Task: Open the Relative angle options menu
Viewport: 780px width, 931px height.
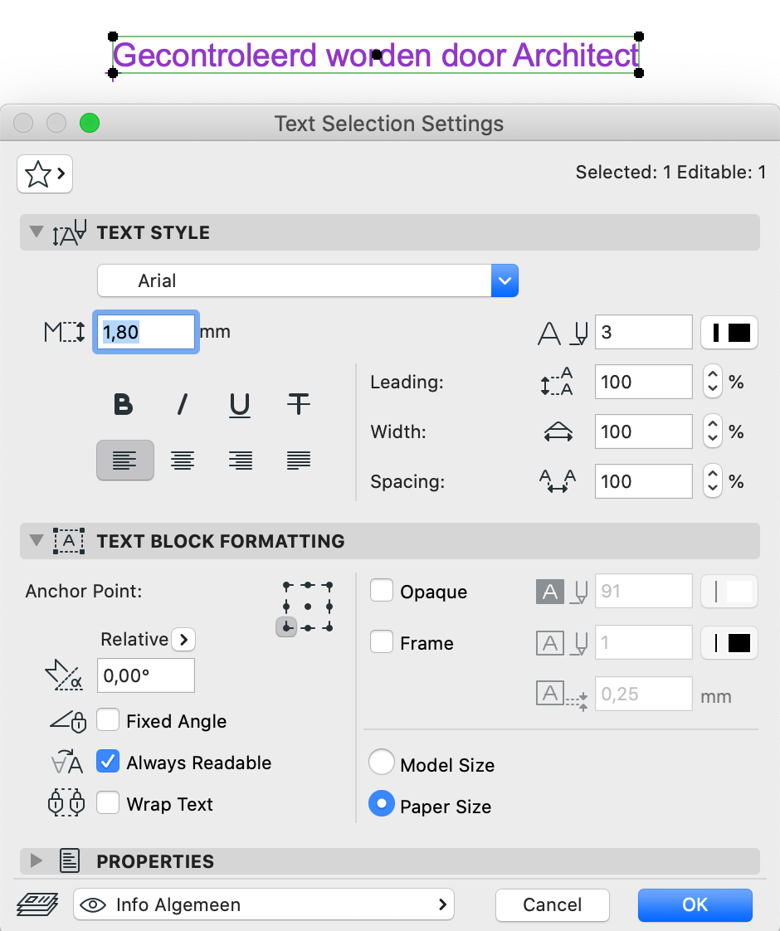Action: pyautogui.click(x=183, y=640)
